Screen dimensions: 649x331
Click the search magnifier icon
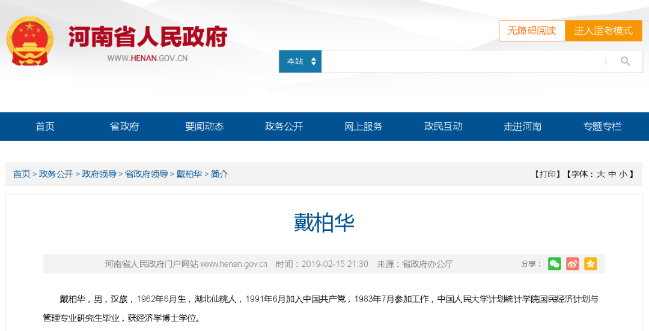click(x=625, y=62)
